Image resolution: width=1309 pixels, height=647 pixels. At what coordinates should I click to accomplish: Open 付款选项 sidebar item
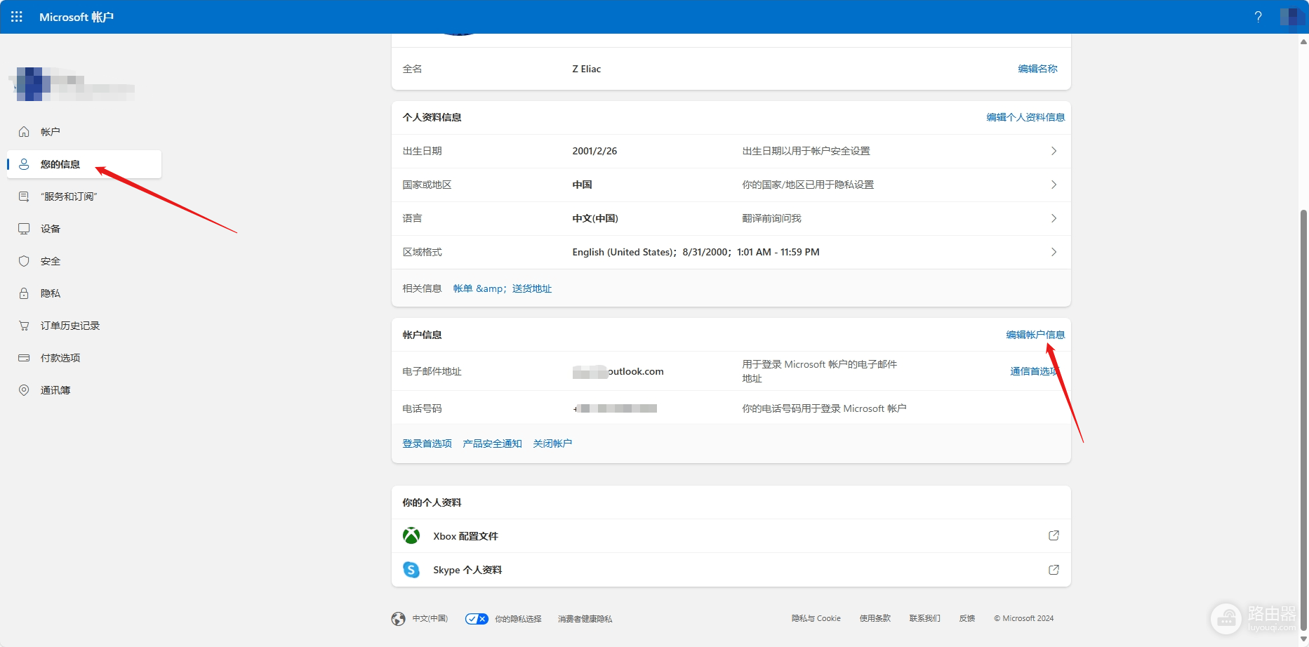[84, 358]
